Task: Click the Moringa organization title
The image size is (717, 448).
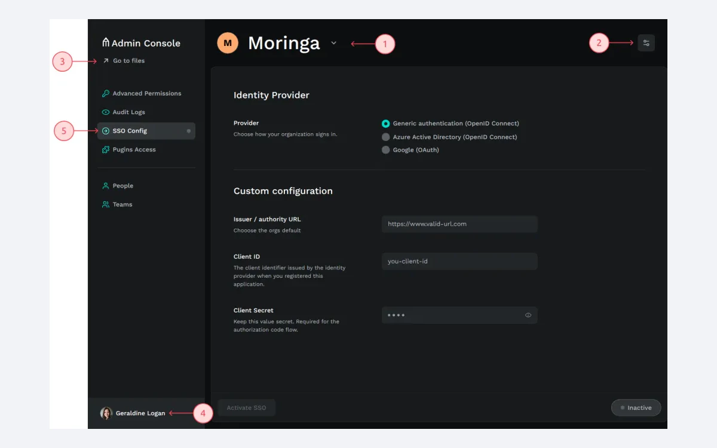Action: point(284,43)
